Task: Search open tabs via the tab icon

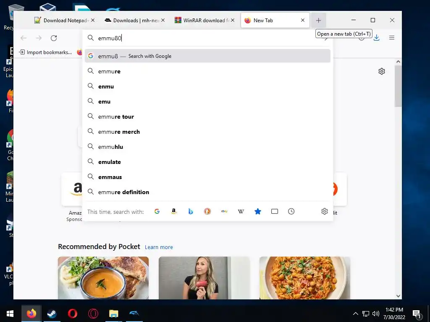Action: 275,211
